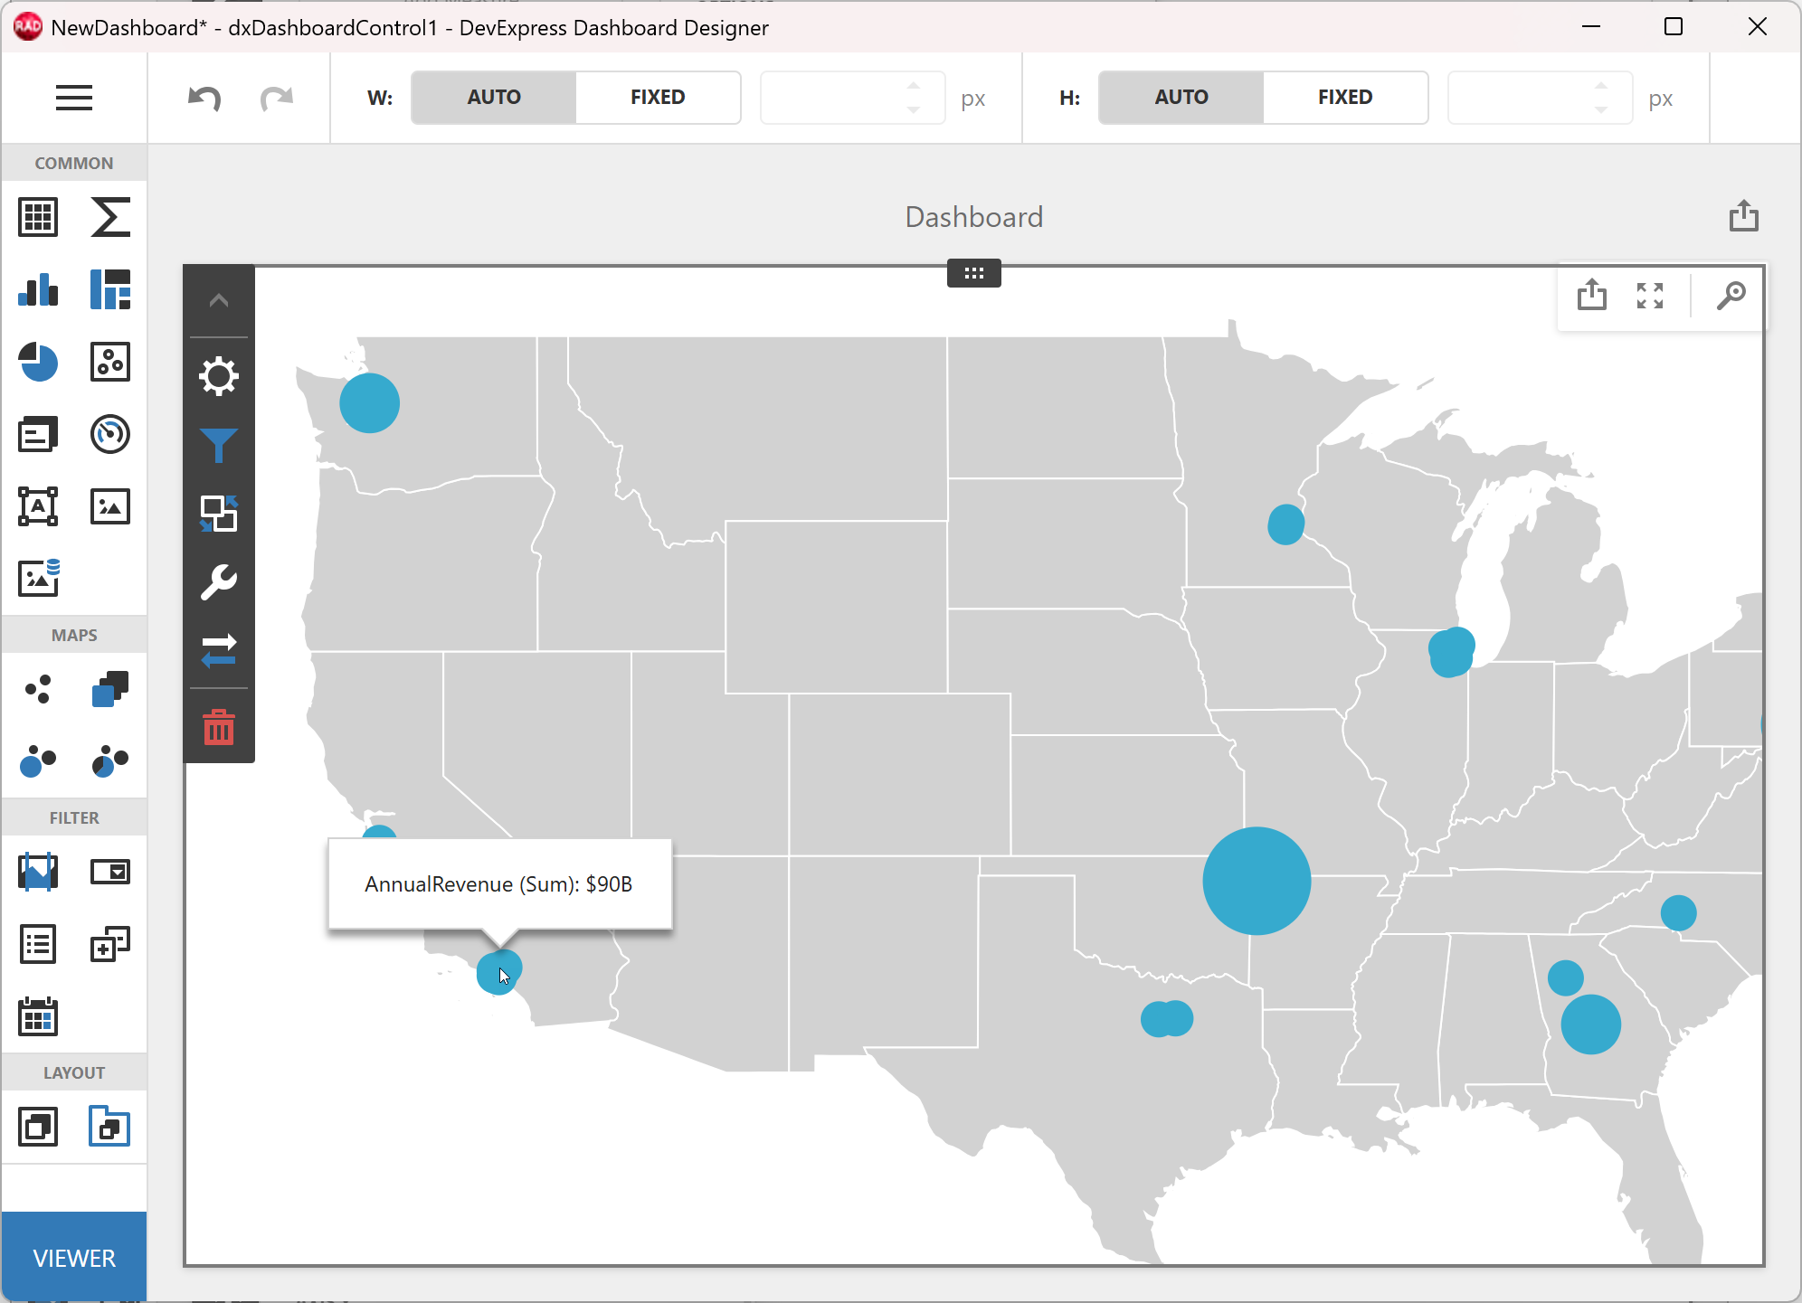Select the Minnesota bubble
The height and width of the screenshot is (1303, 1802).
(x=1285, y=524)
